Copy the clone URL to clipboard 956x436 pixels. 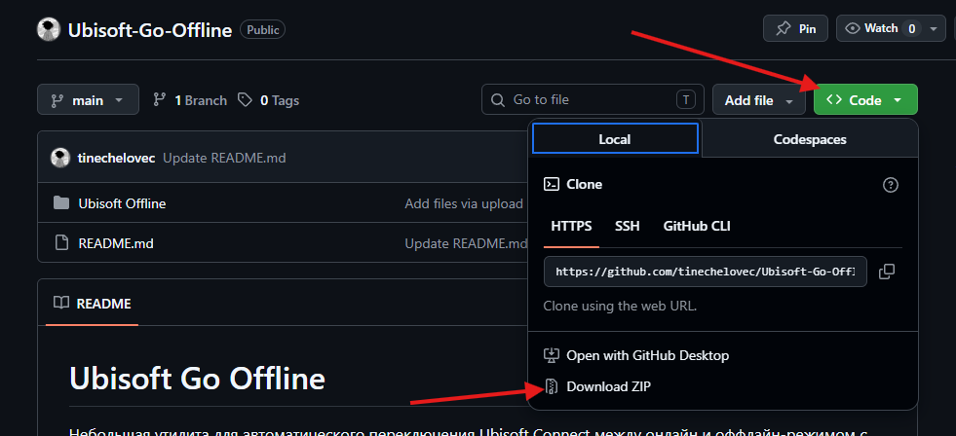click(887, 272)
